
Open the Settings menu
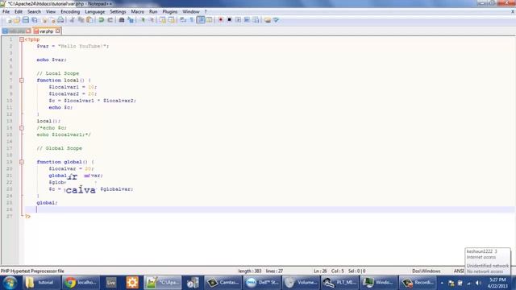(118, 11)
